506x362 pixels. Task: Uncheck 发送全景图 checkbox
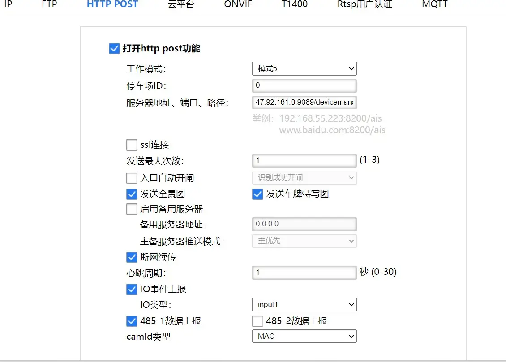(x=132, y=194)
